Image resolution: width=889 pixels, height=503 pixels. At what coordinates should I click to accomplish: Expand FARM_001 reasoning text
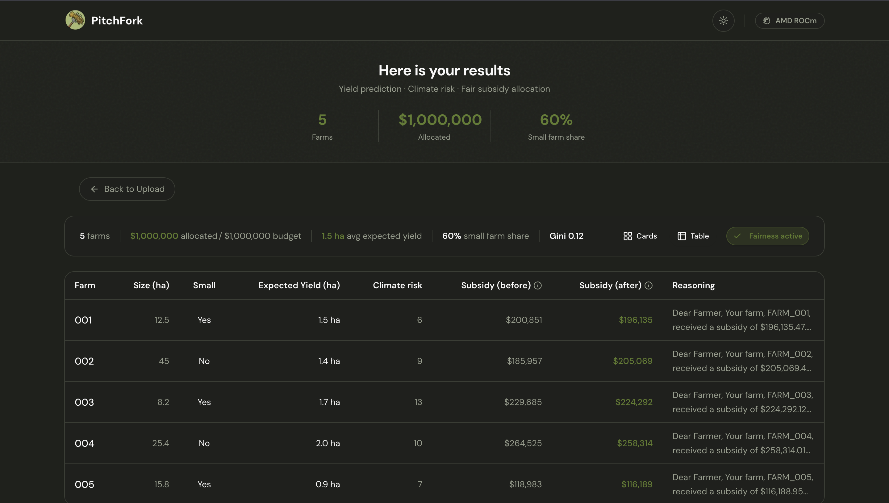click(x=742, y=320)
